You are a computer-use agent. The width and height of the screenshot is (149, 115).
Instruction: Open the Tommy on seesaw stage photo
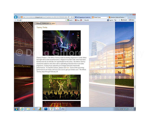[x=62, y=43]
